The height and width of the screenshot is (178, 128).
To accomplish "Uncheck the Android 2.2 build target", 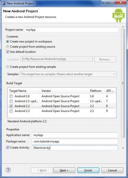I will pos(11,106).
